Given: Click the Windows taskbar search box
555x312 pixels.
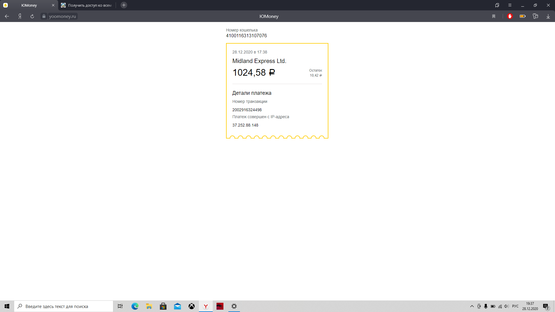Looking at the screenshot, I should click(64, 306).
